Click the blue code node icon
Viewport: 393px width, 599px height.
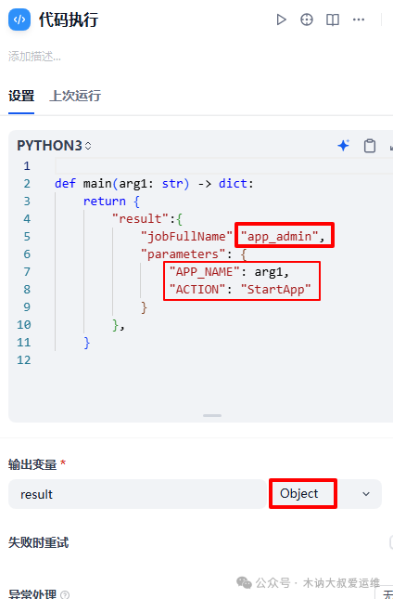click(19, 20)
